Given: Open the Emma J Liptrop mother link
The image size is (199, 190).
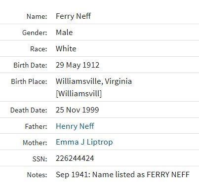Looking at the screenshot, I should [84, 142].
